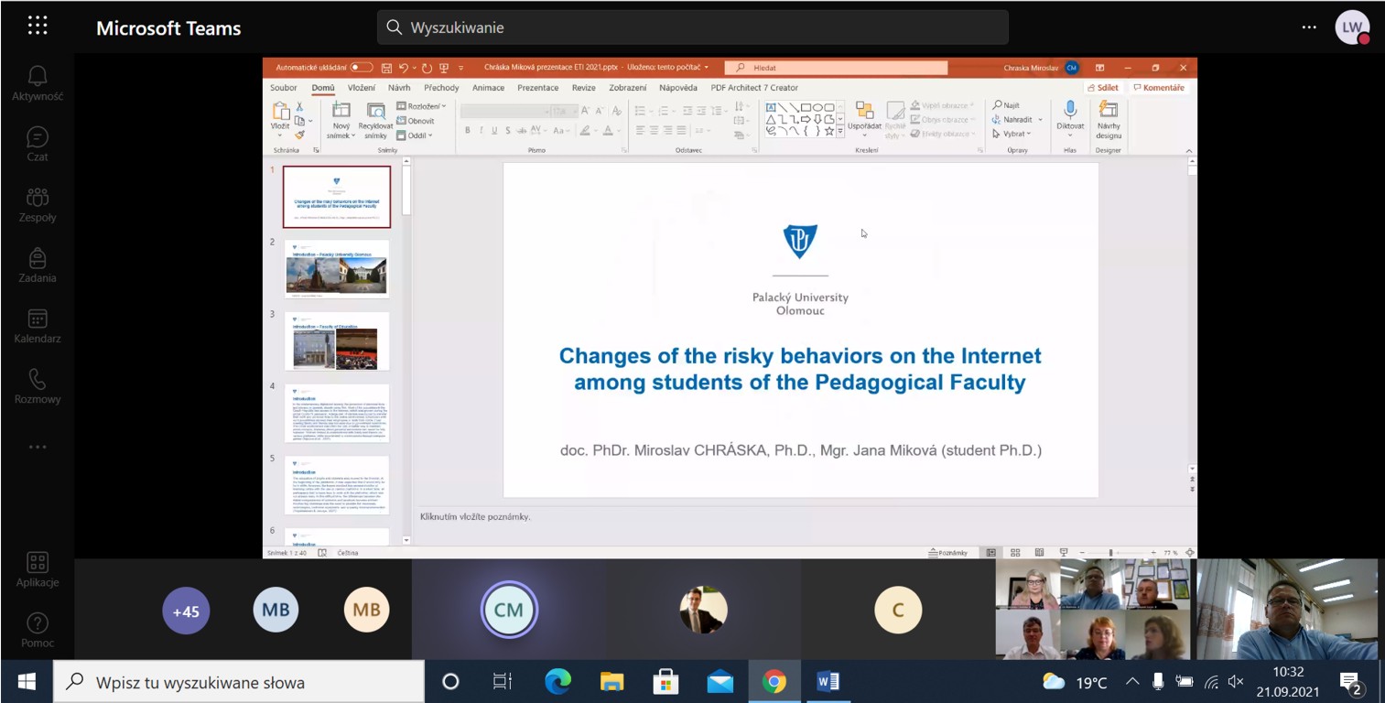
Task: Toggle the Automatické ukládání switch
Action: 361,68
